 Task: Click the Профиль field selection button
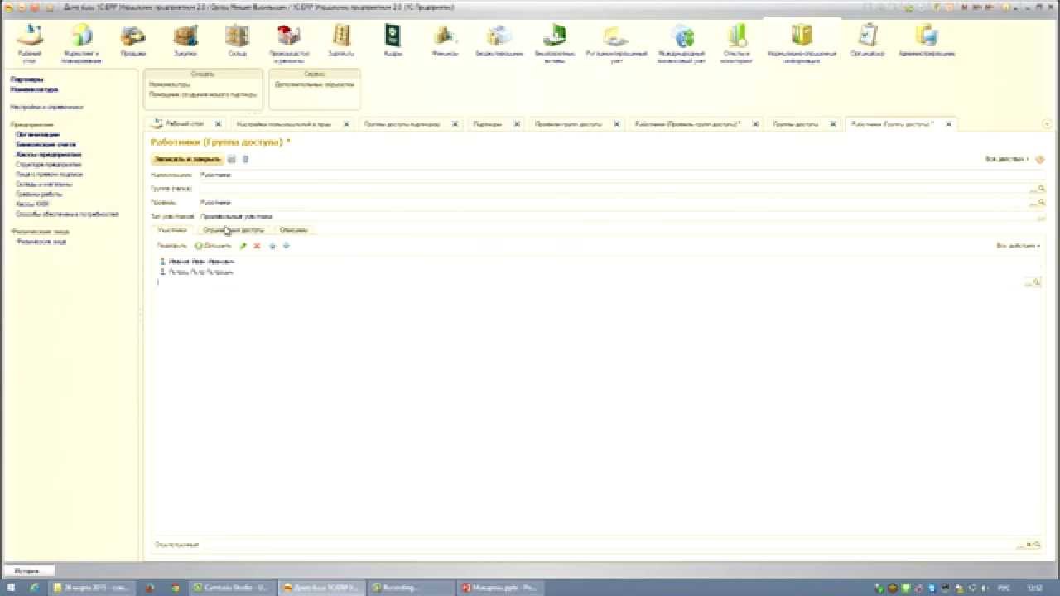[1033, 203]
